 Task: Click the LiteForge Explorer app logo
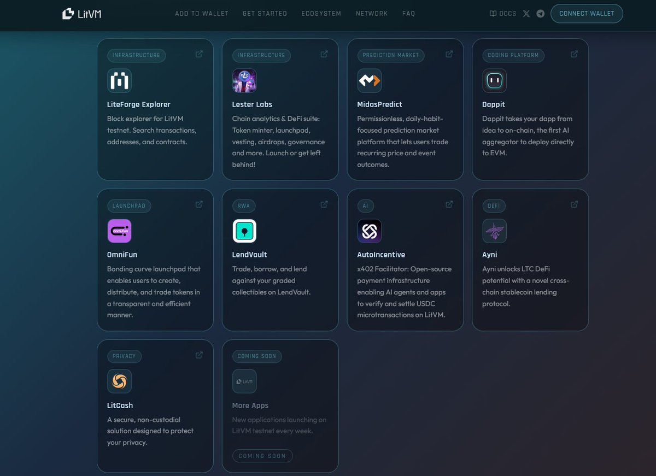(x=119, y=81)
